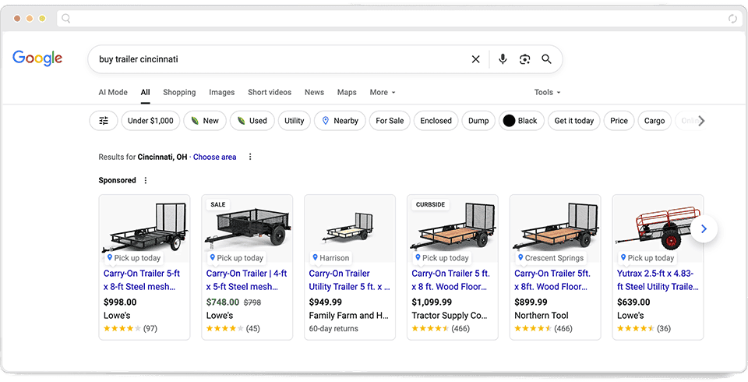Toggle the Under $1,000 filter chip

tap(150, 121)
